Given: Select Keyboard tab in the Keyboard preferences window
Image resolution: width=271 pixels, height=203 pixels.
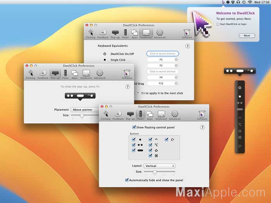Looking at the screenshot, I should [146, 34].
